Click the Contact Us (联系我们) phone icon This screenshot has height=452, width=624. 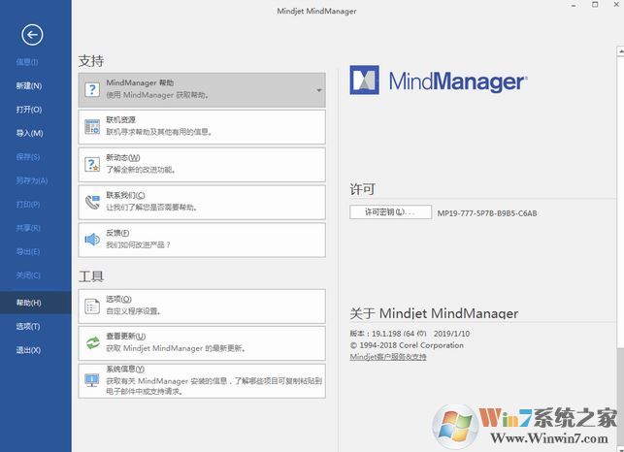point(92,202)
